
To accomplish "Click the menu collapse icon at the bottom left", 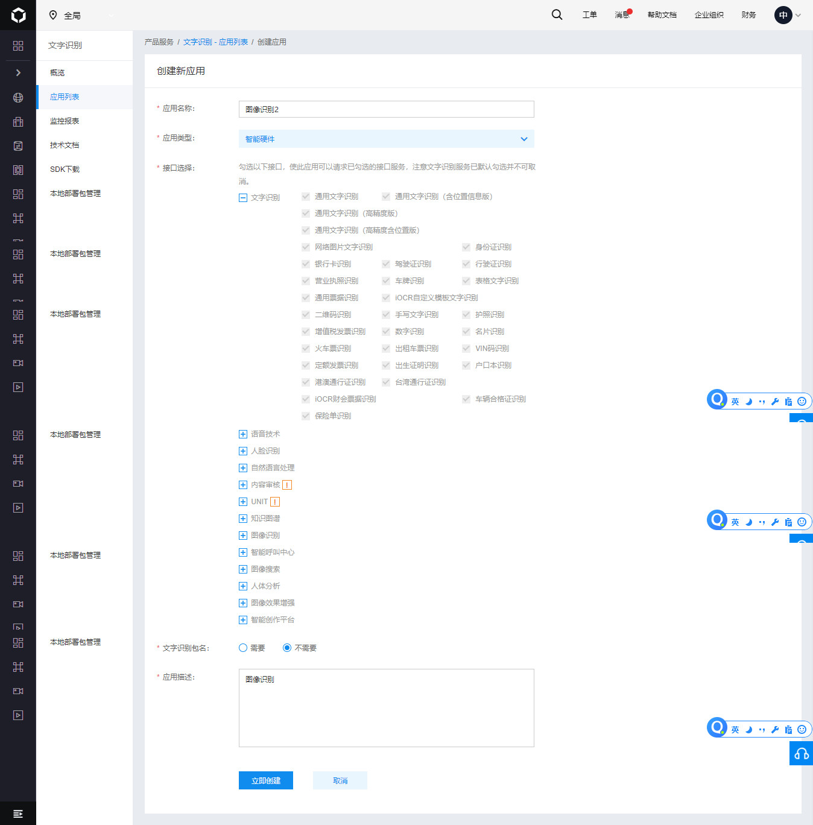I will pos(18,814).
